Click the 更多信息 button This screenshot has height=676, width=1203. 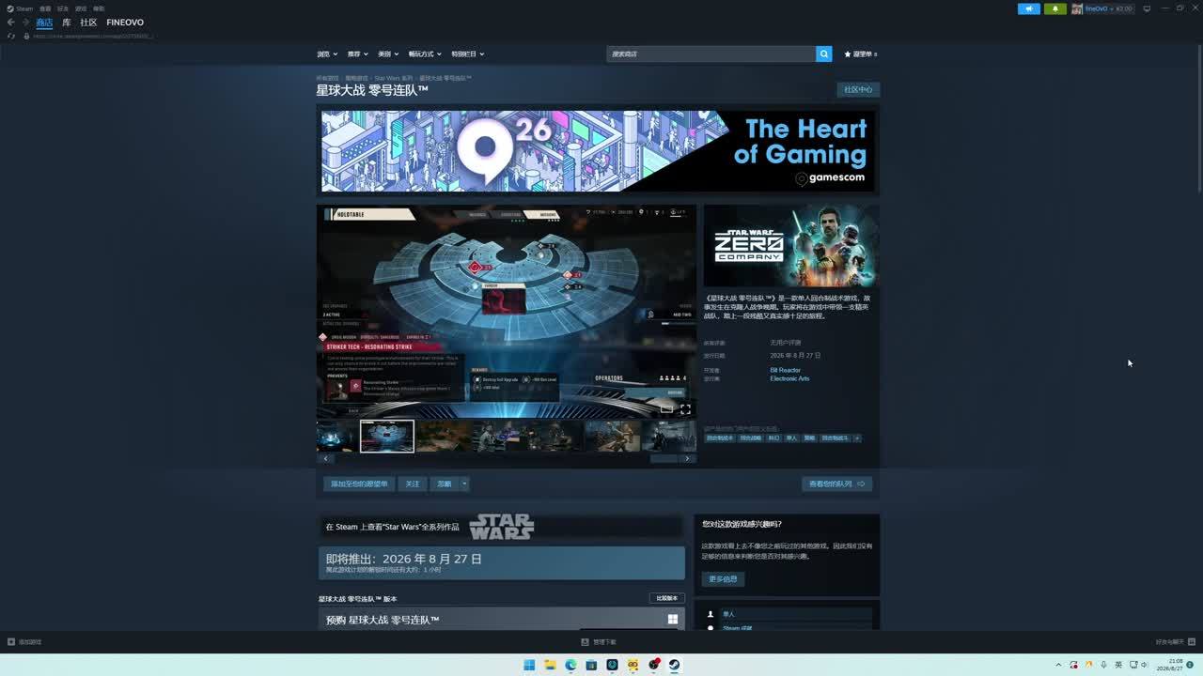(723, 579)
